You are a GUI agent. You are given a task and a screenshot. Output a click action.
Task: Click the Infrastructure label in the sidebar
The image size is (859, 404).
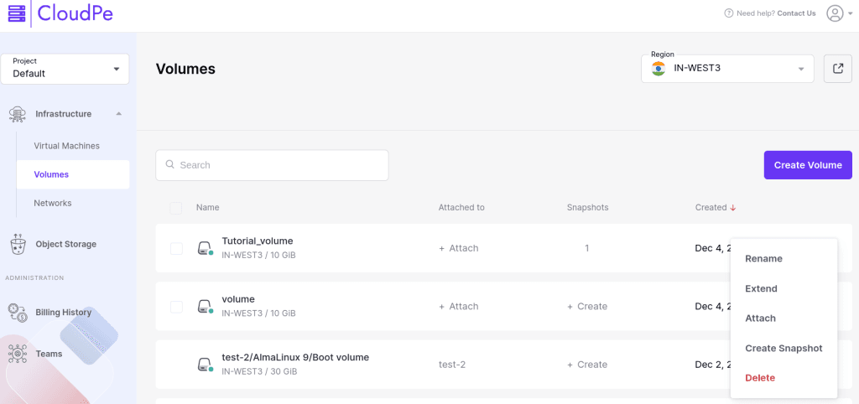click(x=64, y=114)
